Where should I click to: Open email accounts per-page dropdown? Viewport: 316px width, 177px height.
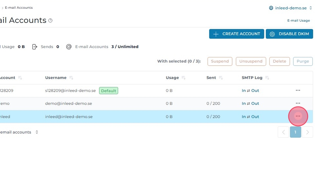click(x=37, y=132)
